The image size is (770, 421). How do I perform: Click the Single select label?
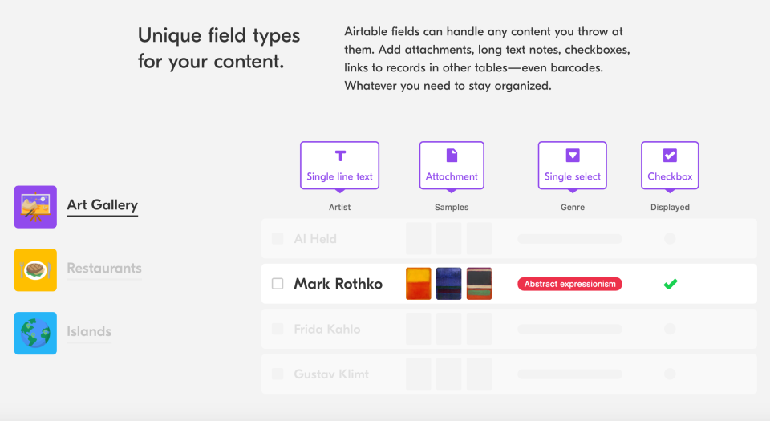point(573,176)
